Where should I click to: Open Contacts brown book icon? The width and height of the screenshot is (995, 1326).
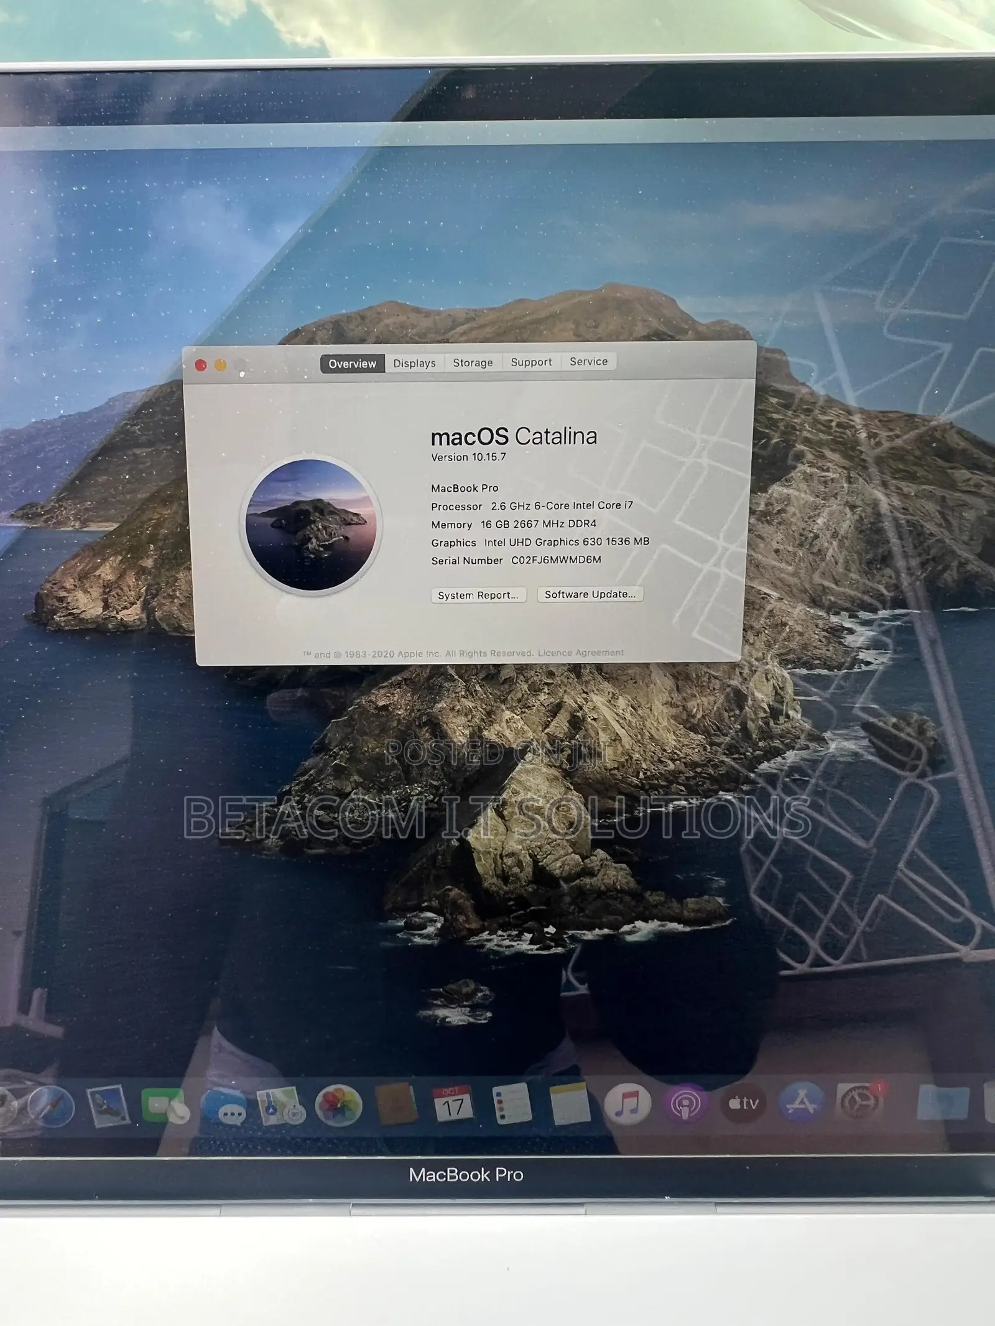(396, 1105)
